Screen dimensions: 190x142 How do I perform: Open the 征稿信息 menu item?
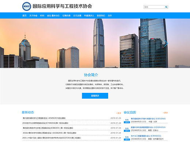pyautogui.click(x=66, y=16)
